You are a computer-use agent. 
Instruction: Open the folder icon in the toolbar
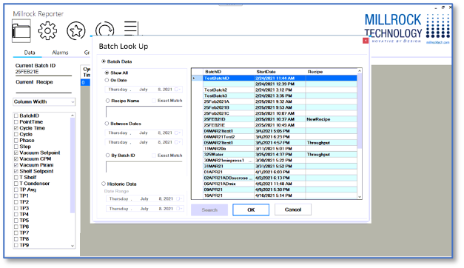point(21,31)
